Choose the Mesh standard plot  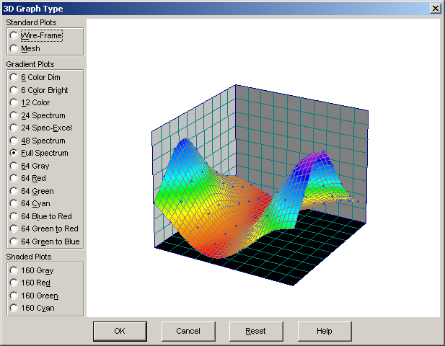pos(25,48)
